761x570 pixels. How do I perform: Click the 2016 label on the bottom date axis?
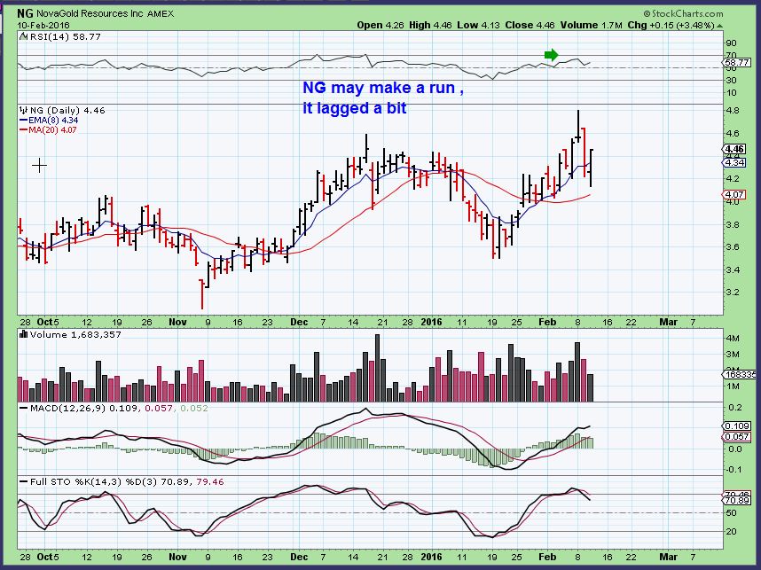[x=431, y=557]
